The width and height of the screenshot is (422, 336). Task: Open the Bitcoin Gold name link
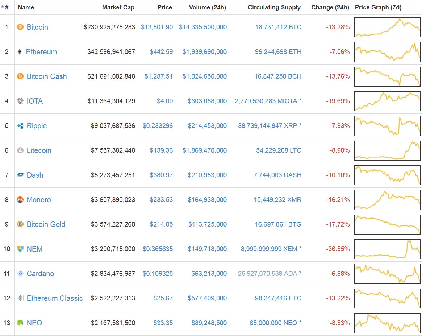coord(46,224)
